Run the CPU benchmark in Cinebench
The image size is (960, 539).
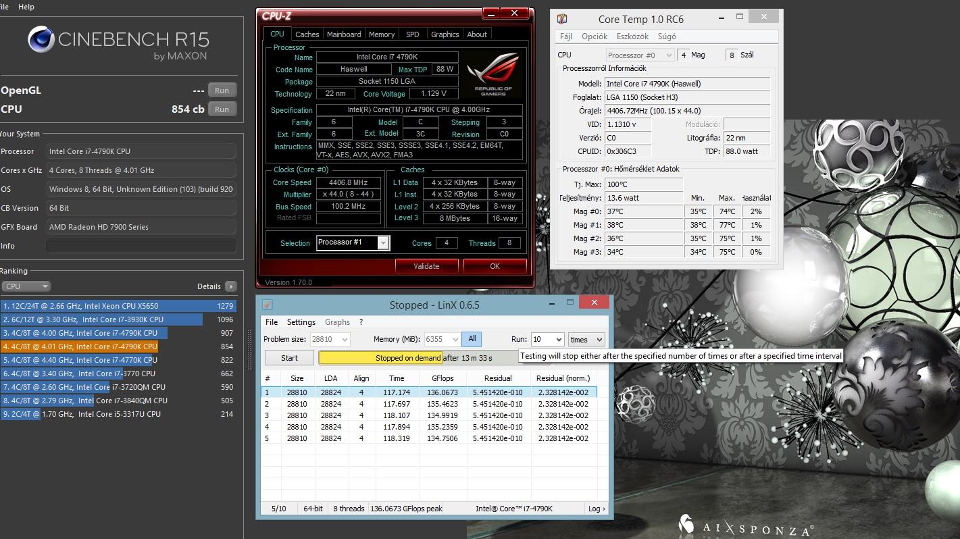click(222, 109)
